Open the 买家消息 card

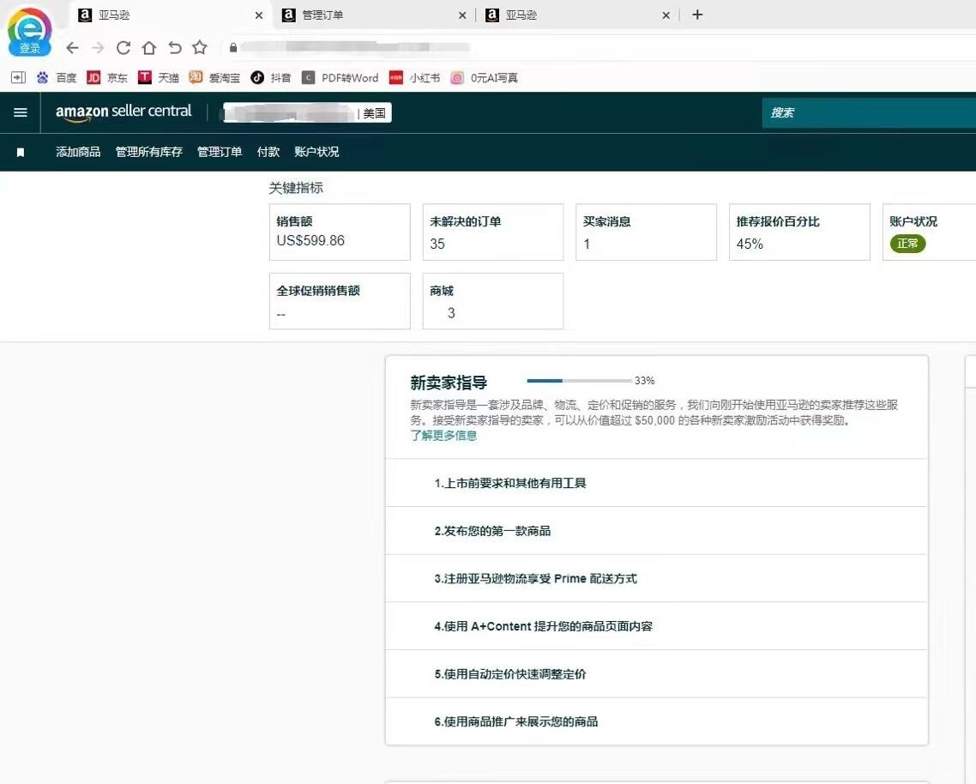(646, 232)
